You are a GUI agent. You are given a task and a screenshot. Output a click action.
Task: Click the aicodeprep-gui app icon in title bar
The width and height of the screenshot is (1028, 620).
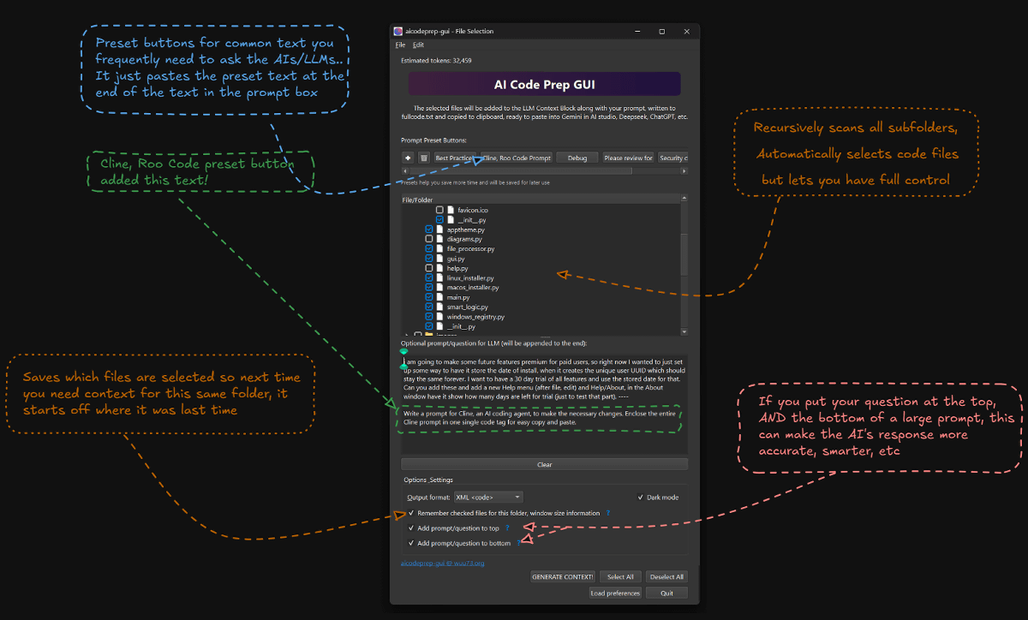pos(398,32)
